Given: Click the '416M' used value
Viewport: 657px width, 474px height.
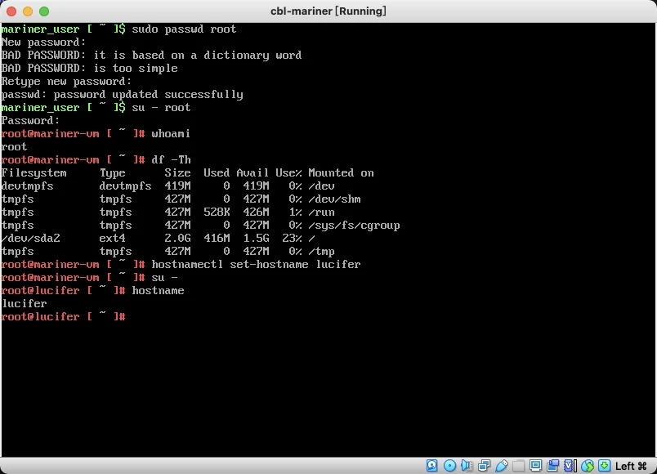Looking at the screenshot, I should tap(217, 238).
